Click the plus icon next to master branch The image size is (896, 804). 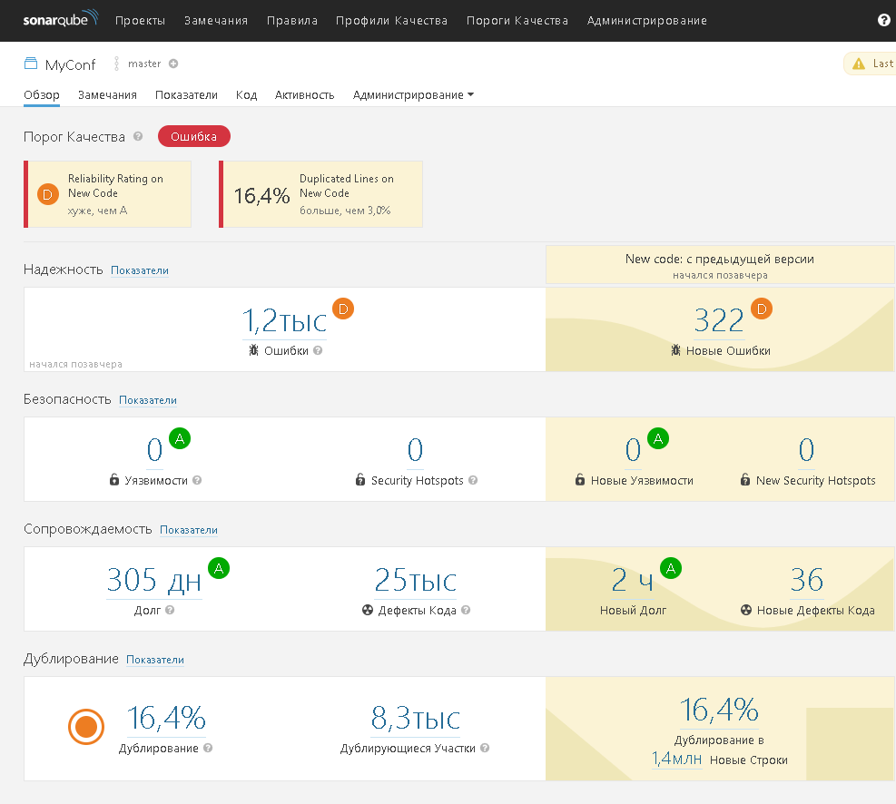point(173,64)
